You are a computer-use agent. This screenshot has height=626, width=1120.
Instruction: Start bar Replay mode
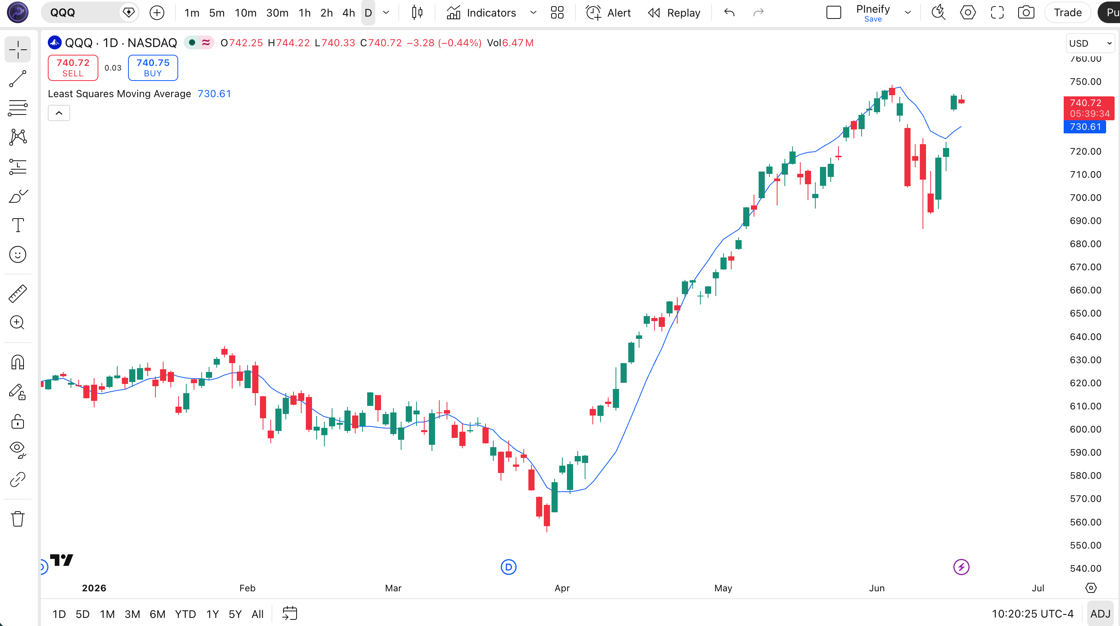click(674, 13)
